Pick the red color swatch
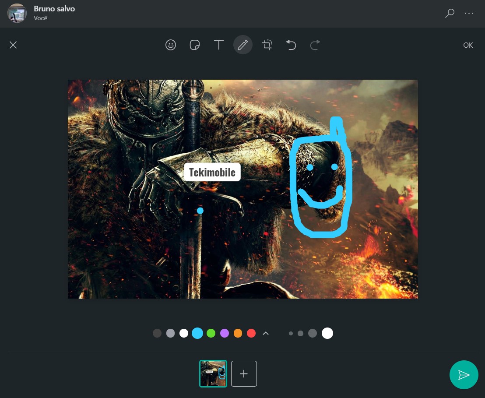 pos(251,333)
